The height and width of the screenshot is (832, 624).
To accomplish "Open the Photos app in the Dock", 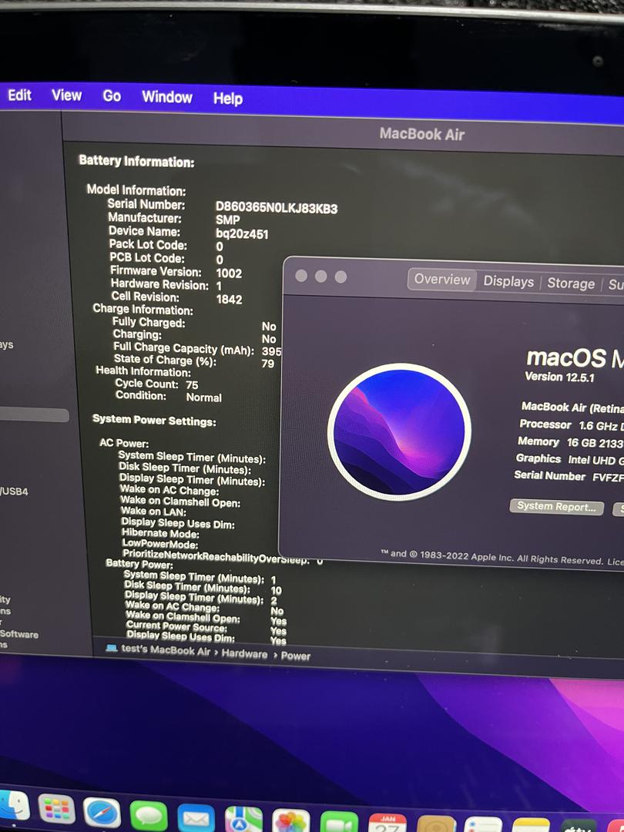I will [290, 821].
